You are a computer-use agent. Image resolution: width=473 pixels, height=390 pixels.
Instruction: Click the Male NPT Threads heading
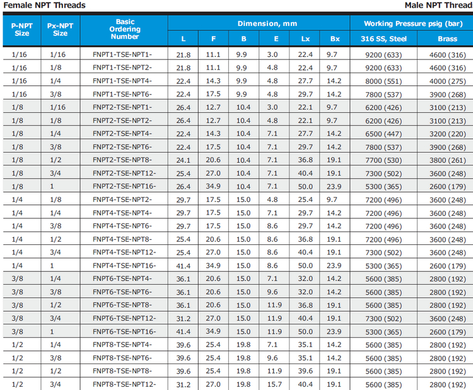[x=438, y=5]
